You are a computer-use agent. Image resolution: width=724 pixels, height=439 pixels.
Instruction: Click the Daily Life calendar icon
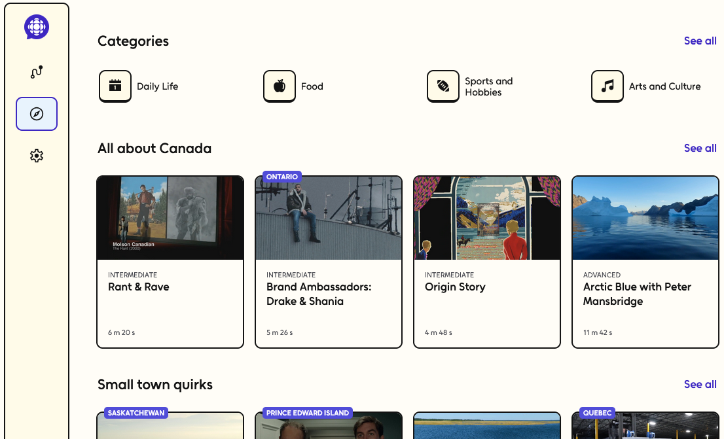pyautogui.click(x=115, y=86)
